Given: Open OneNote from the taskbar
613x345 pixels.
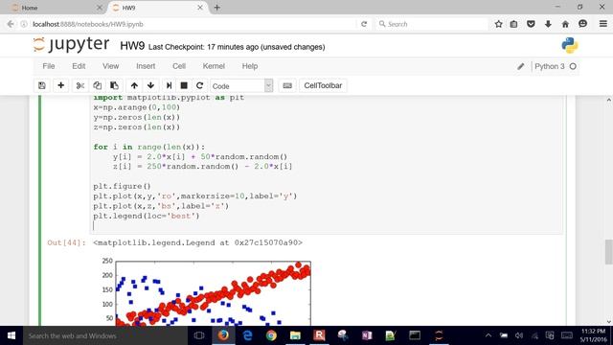Looking at the screenshot, I should (x=367, y=335).
